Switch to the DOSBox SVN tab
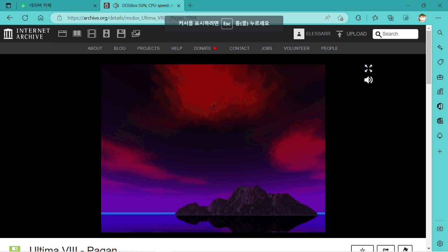Viewport: 448px width, 252px height. [142, 6]
